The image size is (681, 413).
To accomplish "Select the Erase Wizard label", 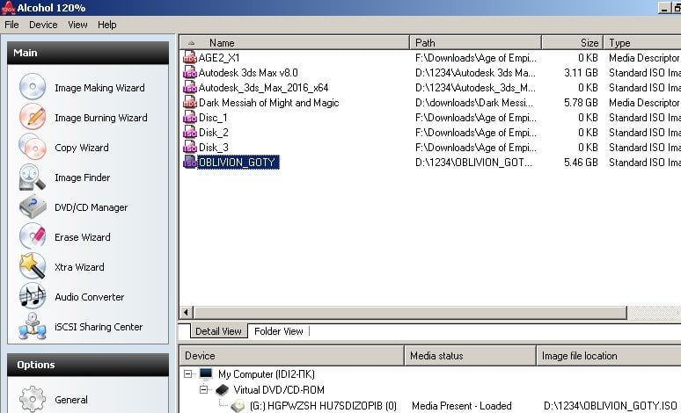I will [x=83, y=237].
